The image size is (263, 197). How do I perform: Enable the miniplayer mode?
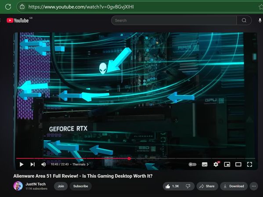point(227,164)
